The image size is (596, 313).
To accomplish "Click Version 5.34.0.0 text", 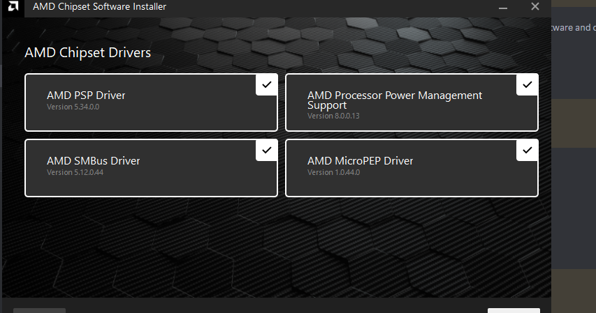I will (x=73, y=107).
